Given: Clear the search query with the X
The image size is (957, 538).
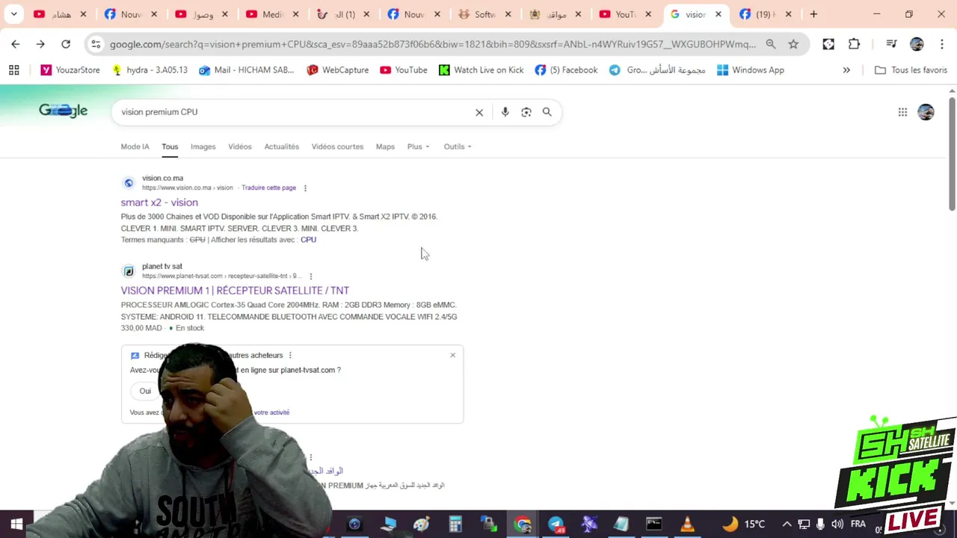Looking at the screenshot, I should pos(479,112).
